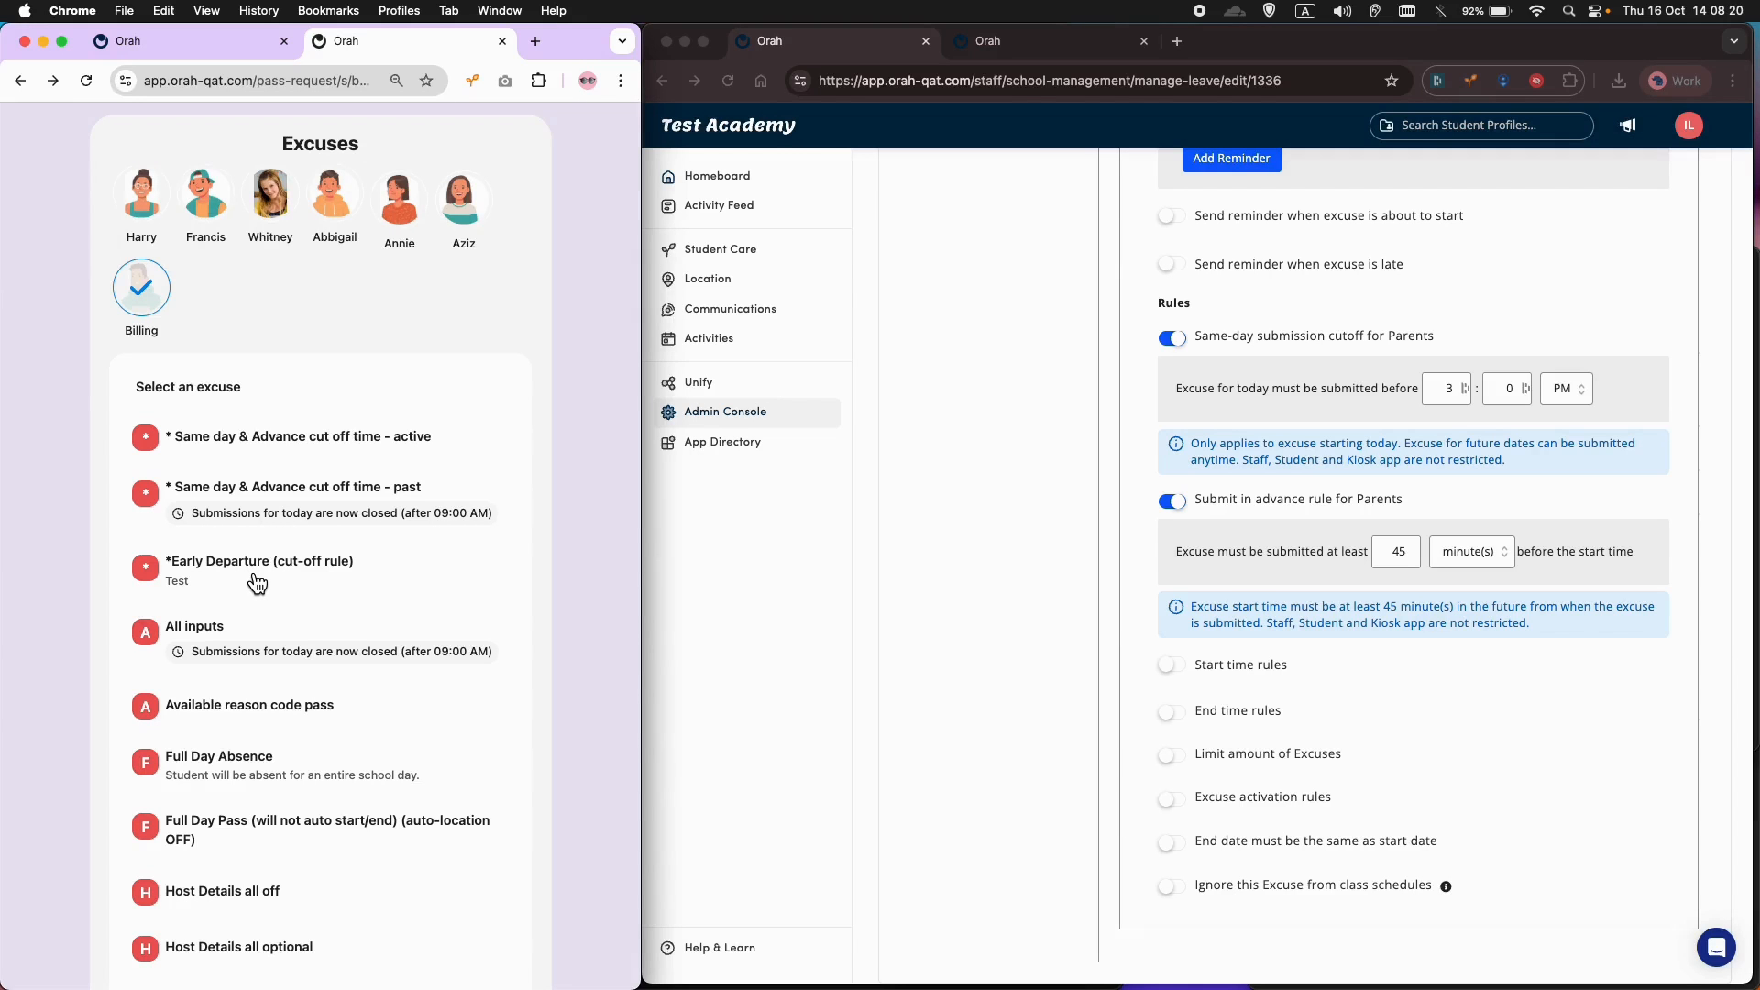Open the App Directory icon
Screen dimensions: 1760x990
coord(668,443)
